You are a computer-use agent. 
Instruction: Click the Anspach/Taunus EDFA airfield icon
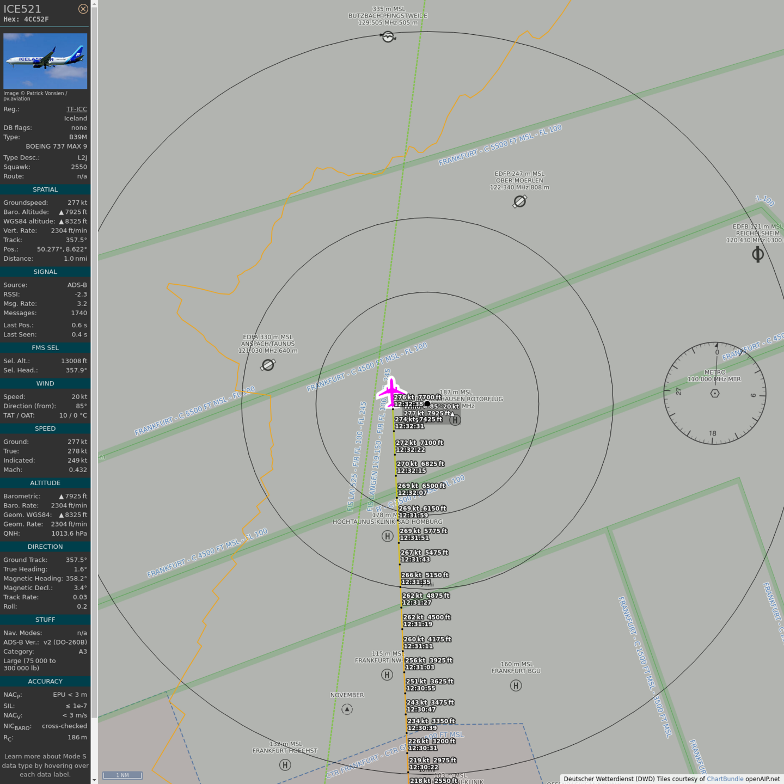[x=268, y=365]
